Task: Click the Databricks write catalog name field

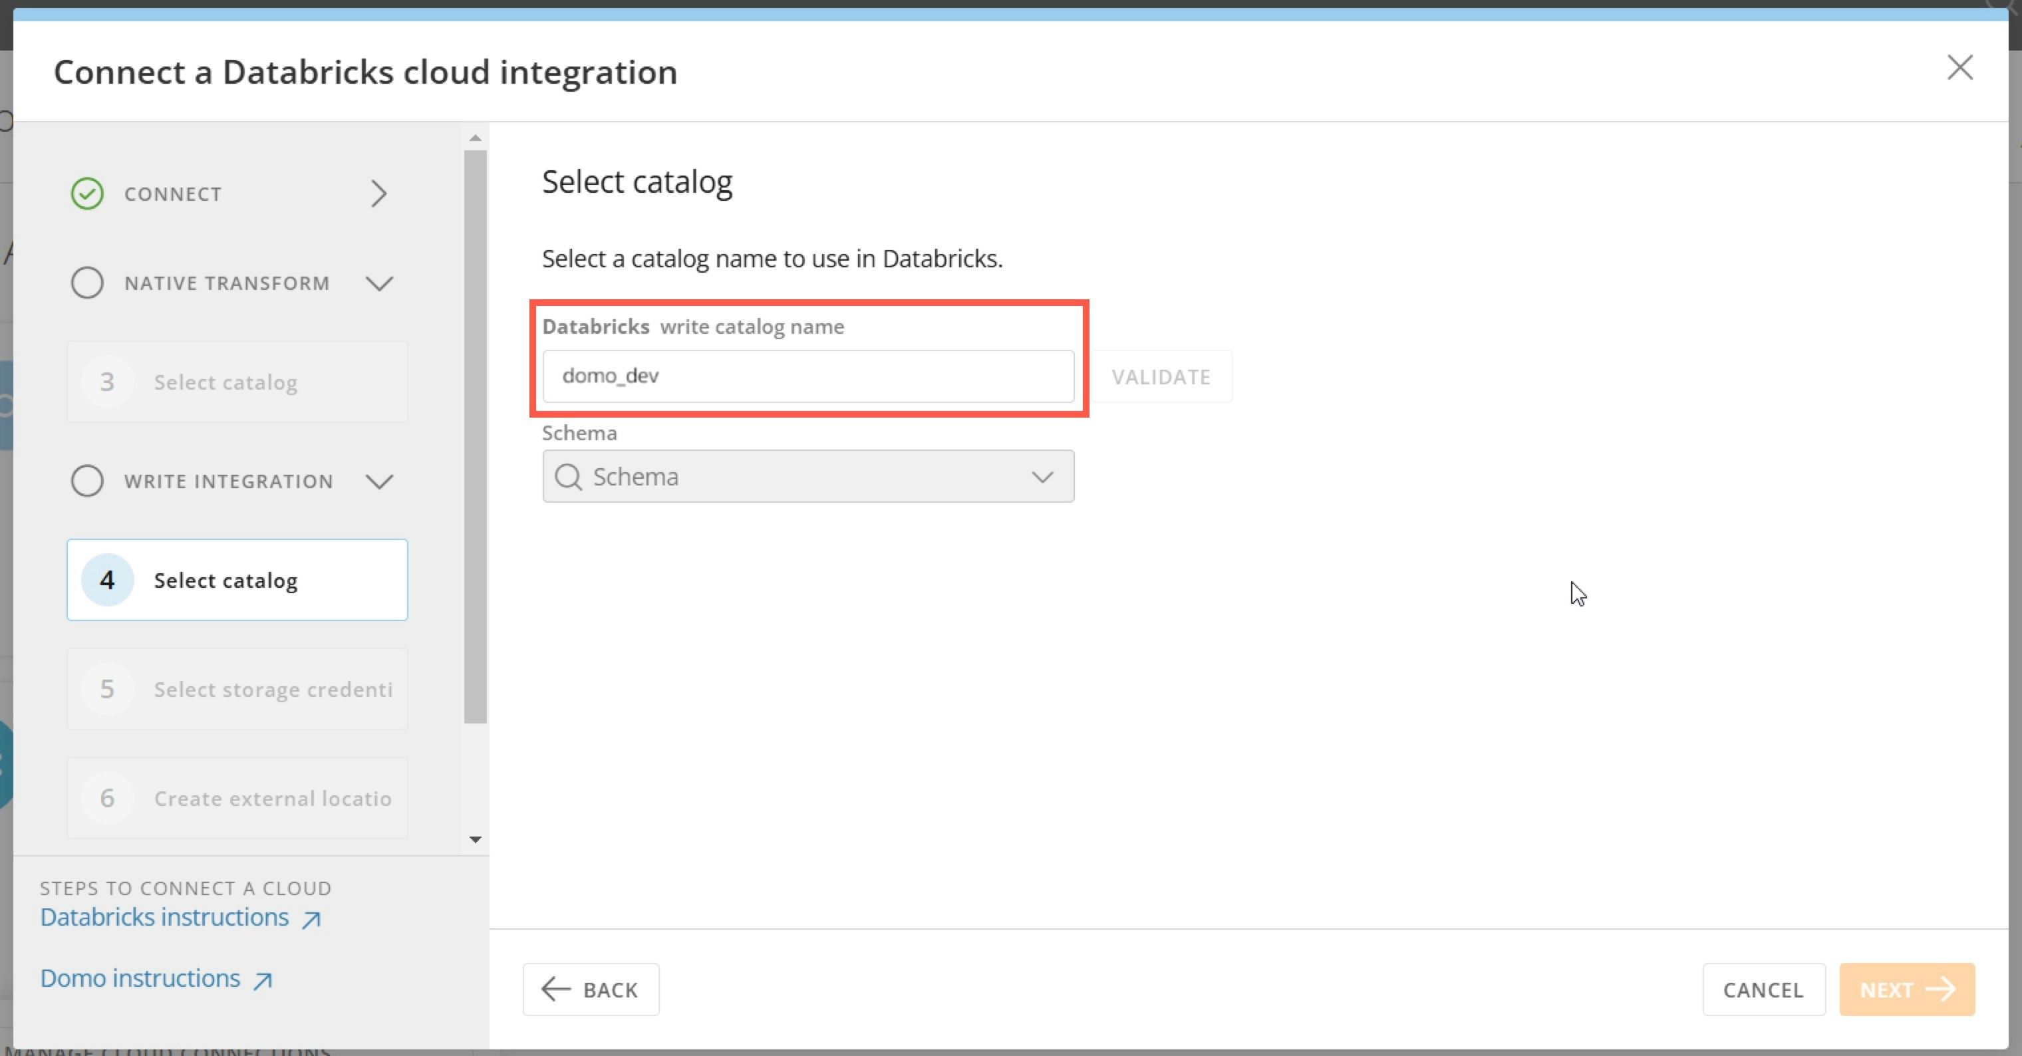Action: coord(807,376)
